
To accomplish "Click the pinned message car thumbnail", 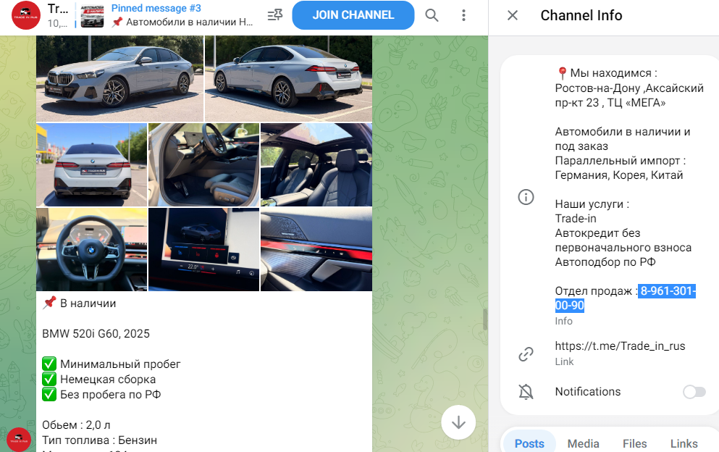I will [92, 16].
